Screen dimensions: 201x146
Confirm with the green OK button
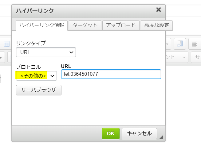pos(110,133)
